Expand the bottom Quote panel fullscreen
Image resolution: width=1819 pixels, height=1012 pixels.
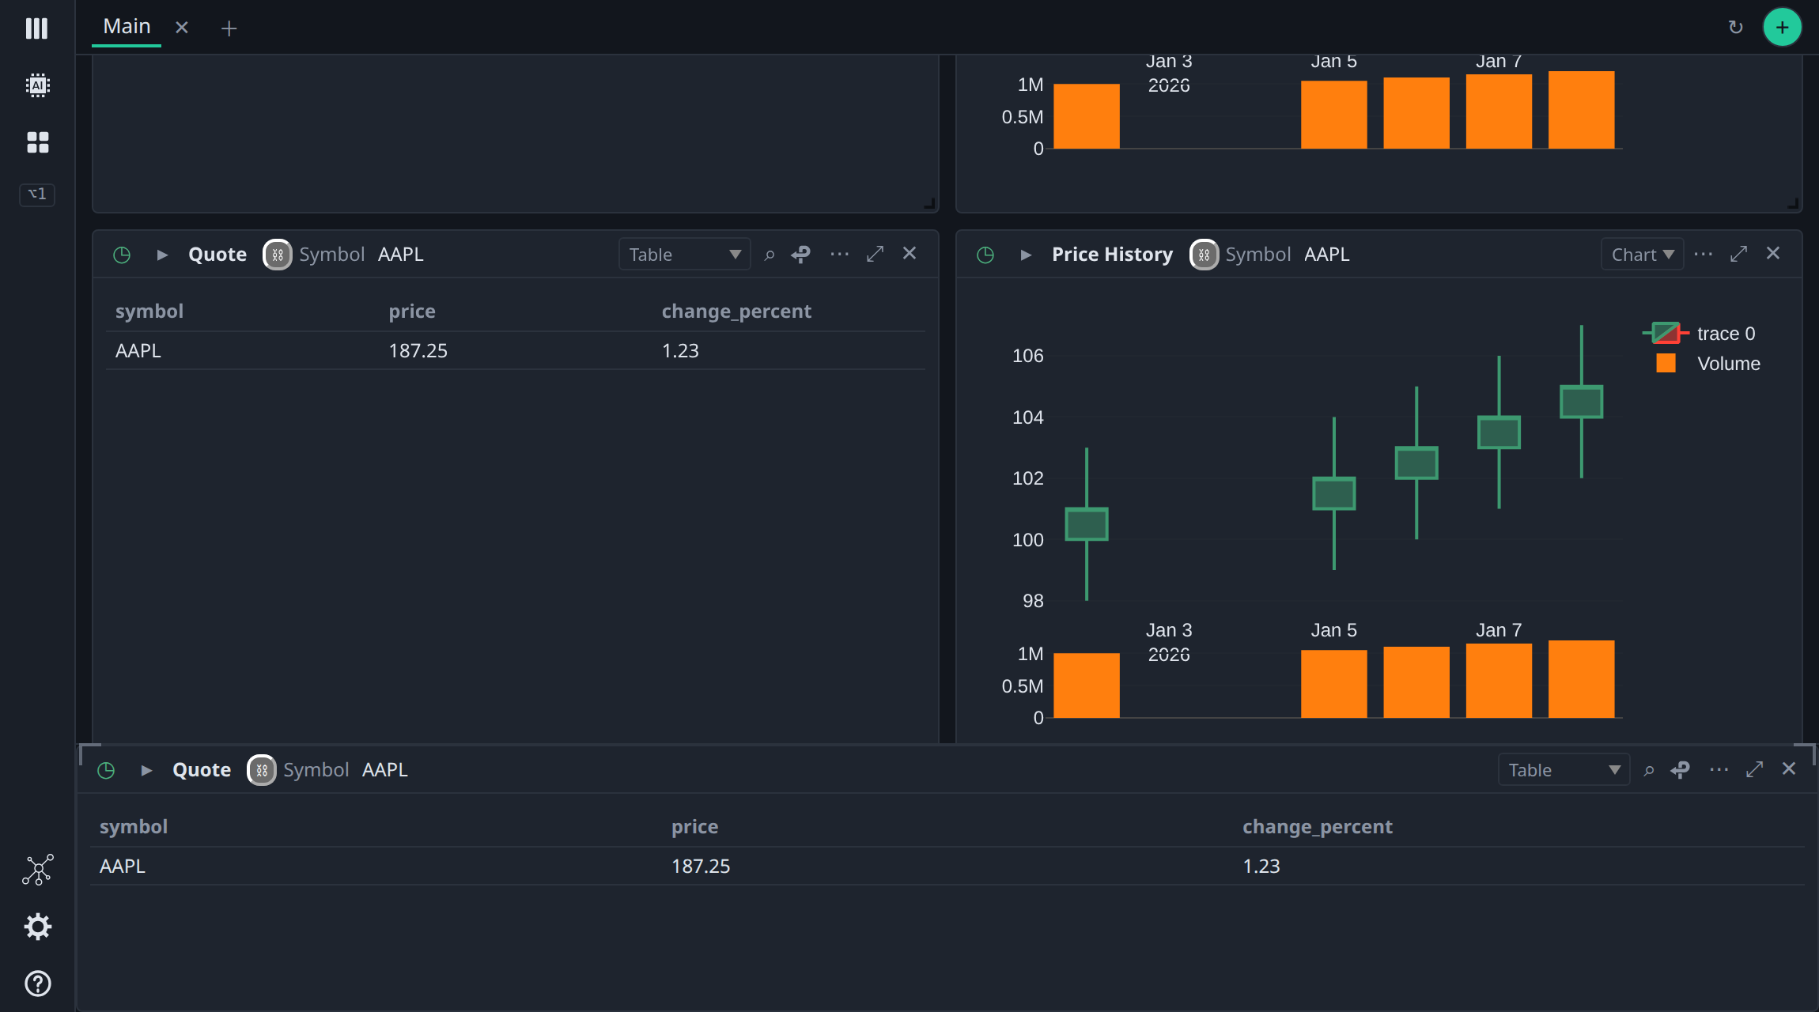[x=1754, y=769]
